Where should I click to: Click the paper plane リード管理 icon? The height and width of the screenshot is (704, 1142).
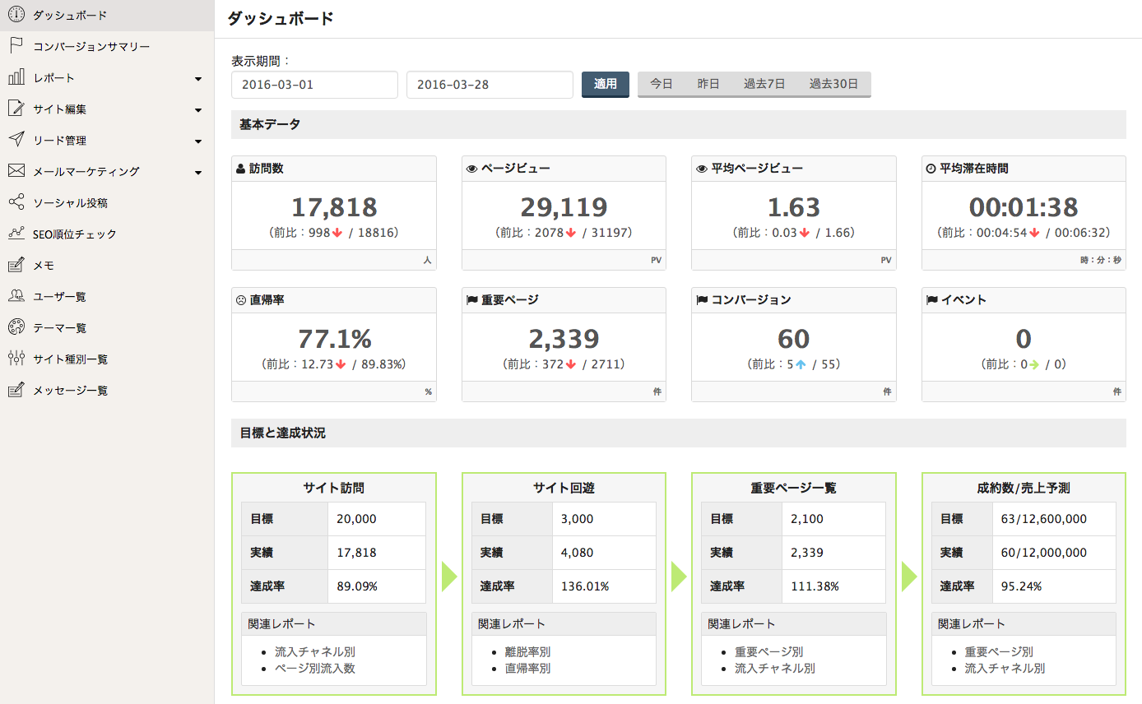pos(16,140)
